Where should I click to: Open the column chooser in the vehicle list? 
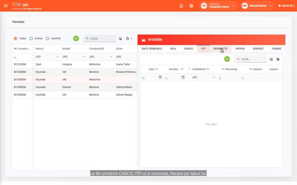click(120, 38)
